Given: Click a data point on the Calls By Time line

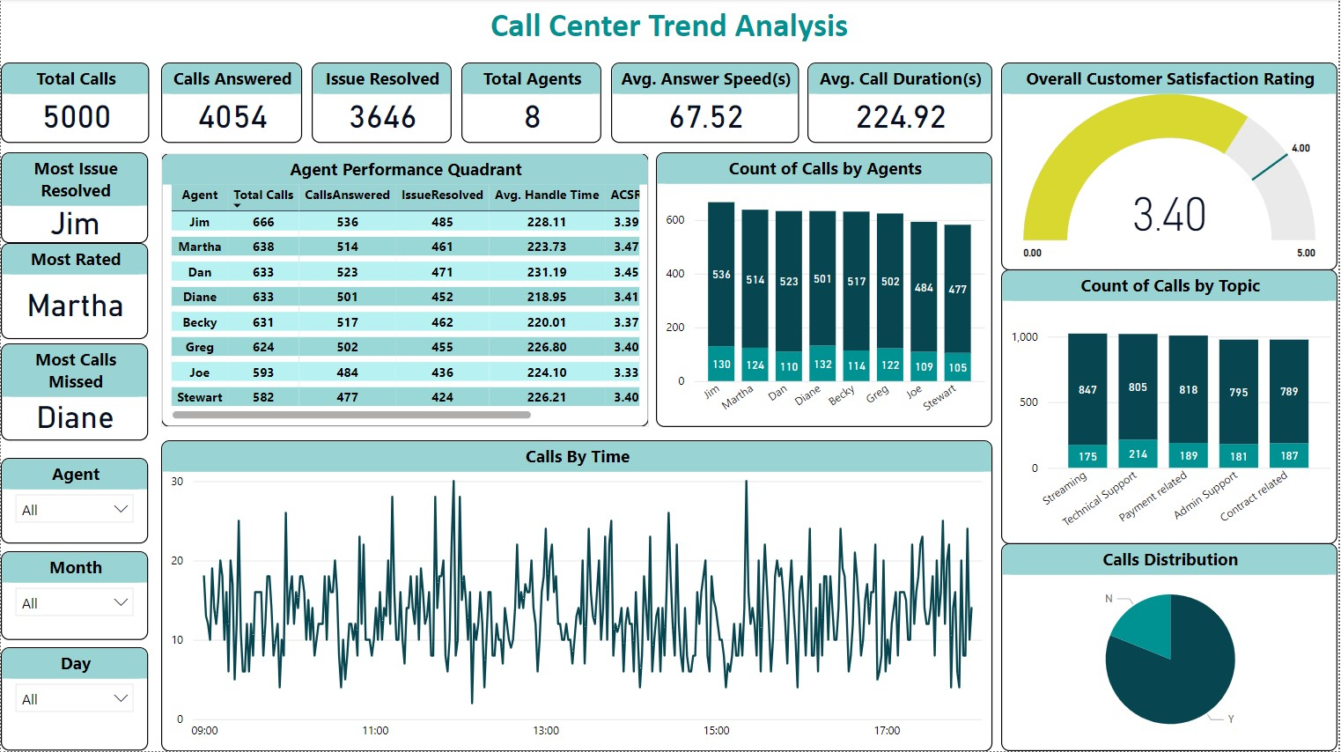Looking at the screenshot, I should (x=454, y=481).
